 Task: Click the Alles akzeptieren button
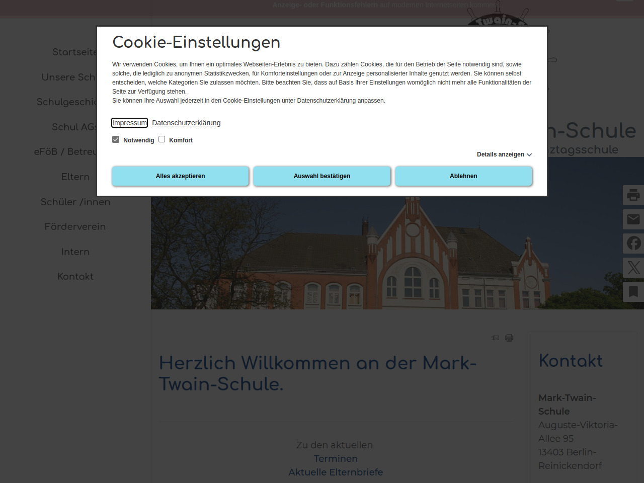(180, 176)
